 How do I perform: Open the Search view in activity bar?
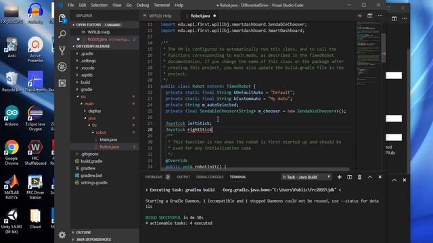pyautogui.click(x=62, y=34)
